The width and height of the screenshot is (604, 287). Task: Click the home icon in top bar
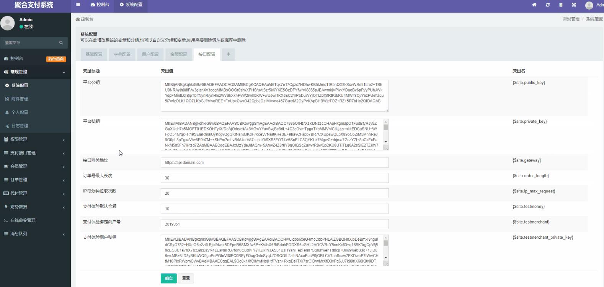tap(534, 5)
